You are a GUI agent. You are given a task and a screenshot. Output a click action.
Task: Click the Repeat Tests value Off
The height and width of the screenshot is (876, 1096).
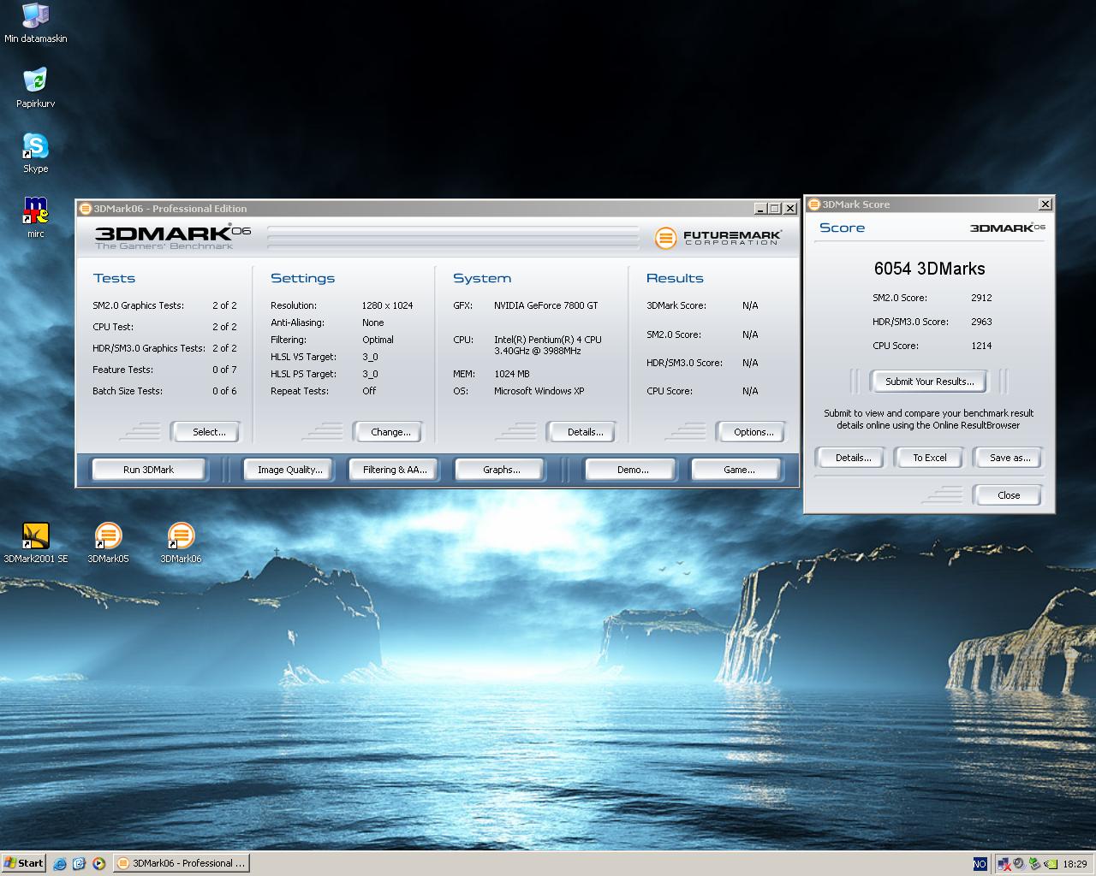point(369,391)
